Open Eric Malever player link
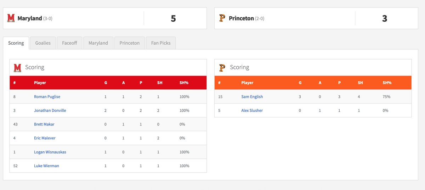Image resolution: width=425 pixels, height=190 pixels. 45,138
